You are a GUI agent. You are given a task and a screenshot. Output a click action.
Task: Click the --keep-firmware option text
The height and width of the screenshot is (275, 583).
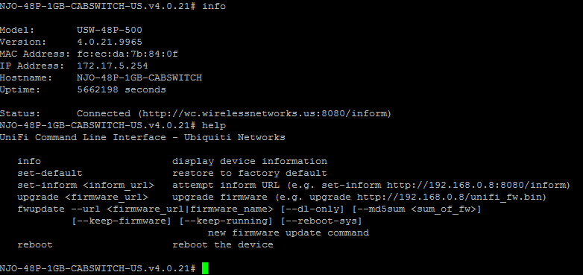pyautogui.click(x=122, y=221)
